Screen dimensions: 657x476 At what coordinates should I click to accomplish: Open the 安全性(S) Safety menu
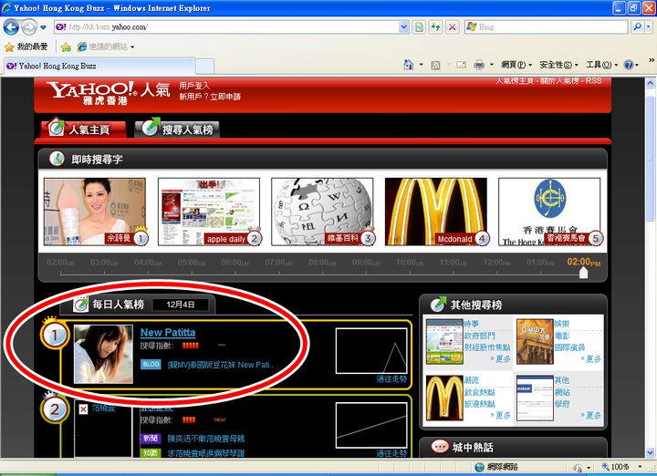click(x=558, y=65)
